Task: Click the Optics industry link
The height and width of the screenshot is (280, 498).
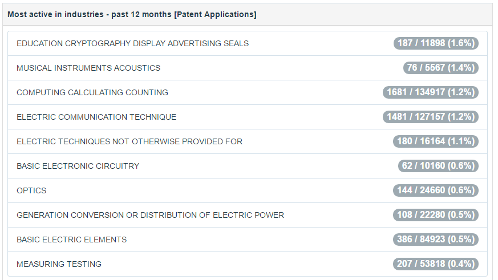Action: click(x=31, y=190)
